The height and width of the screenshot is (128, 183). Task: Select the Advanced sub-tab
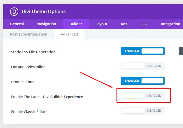[69, 34]
